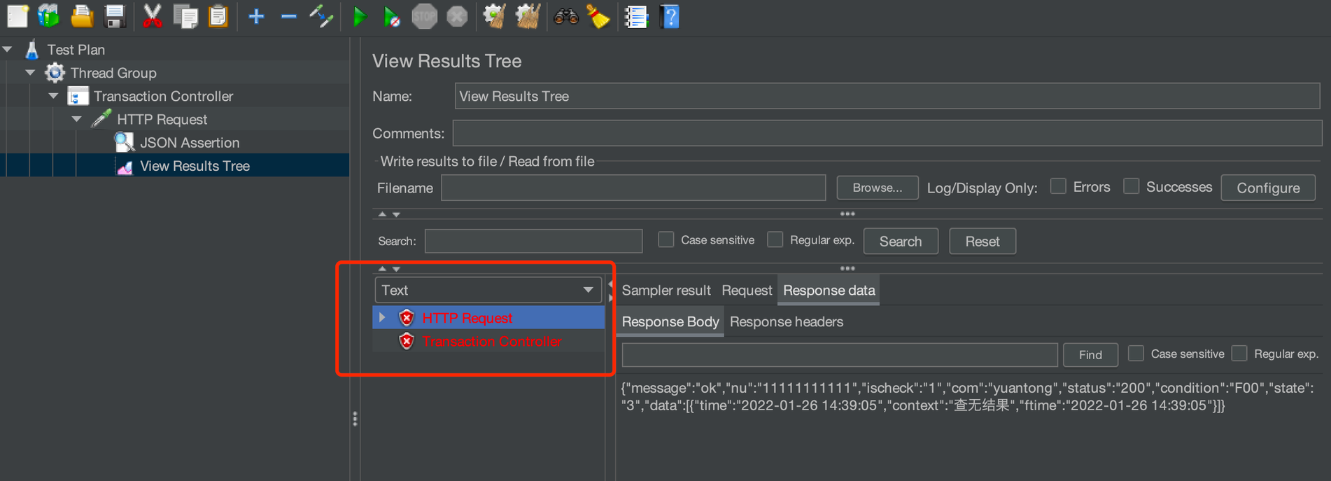The image size is (1331, 481).
Task: Click into the Filename input field
Action: point(633,188)
